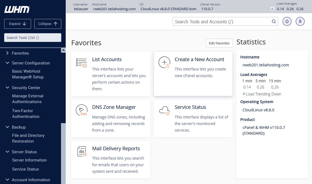Open the DNS Zone Manager link

click(114, 107)
